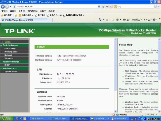
Task: Open System Tools in router sidebar
Action: pyautogui.click(x=11, y=72)
